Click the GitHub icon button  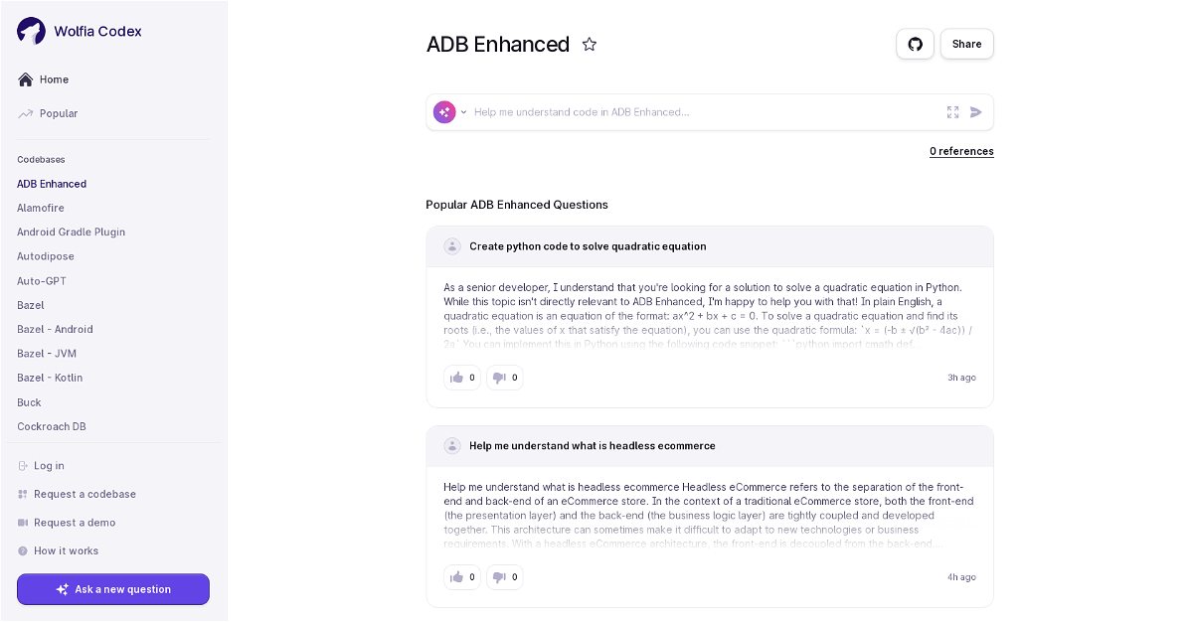915,44
